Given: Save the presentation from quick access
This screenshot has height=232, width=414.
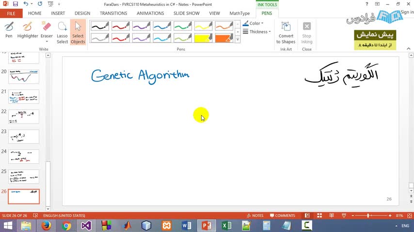Looking at the screenshot, I should pos(16,4).
